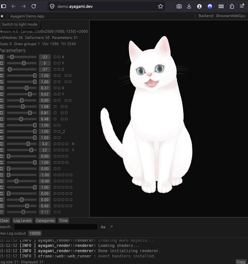Open the Categories dropdown
Image resolution: width=248 pixels, height=264 pixels.
[x=45, y=221]
